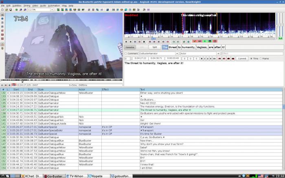Click the Karaoke button
Screen dimensions: 285x178
click(x=130, y=47)
